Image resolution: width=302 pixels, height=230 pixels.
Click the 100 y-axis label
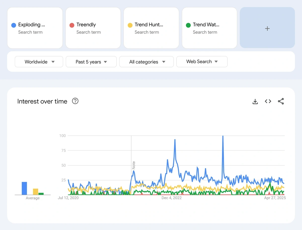(x=62, y=136)
